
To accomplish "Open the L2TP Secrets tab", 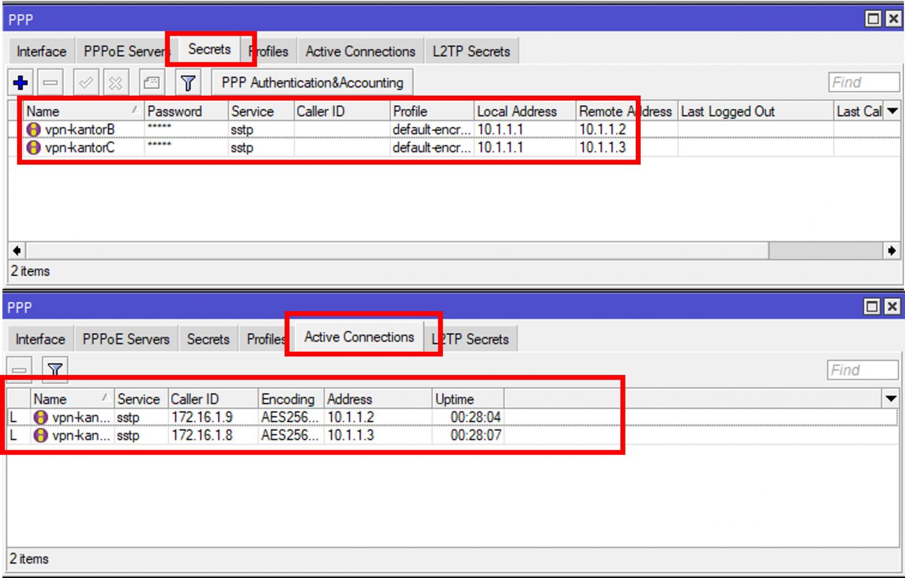I will (472, 51).
